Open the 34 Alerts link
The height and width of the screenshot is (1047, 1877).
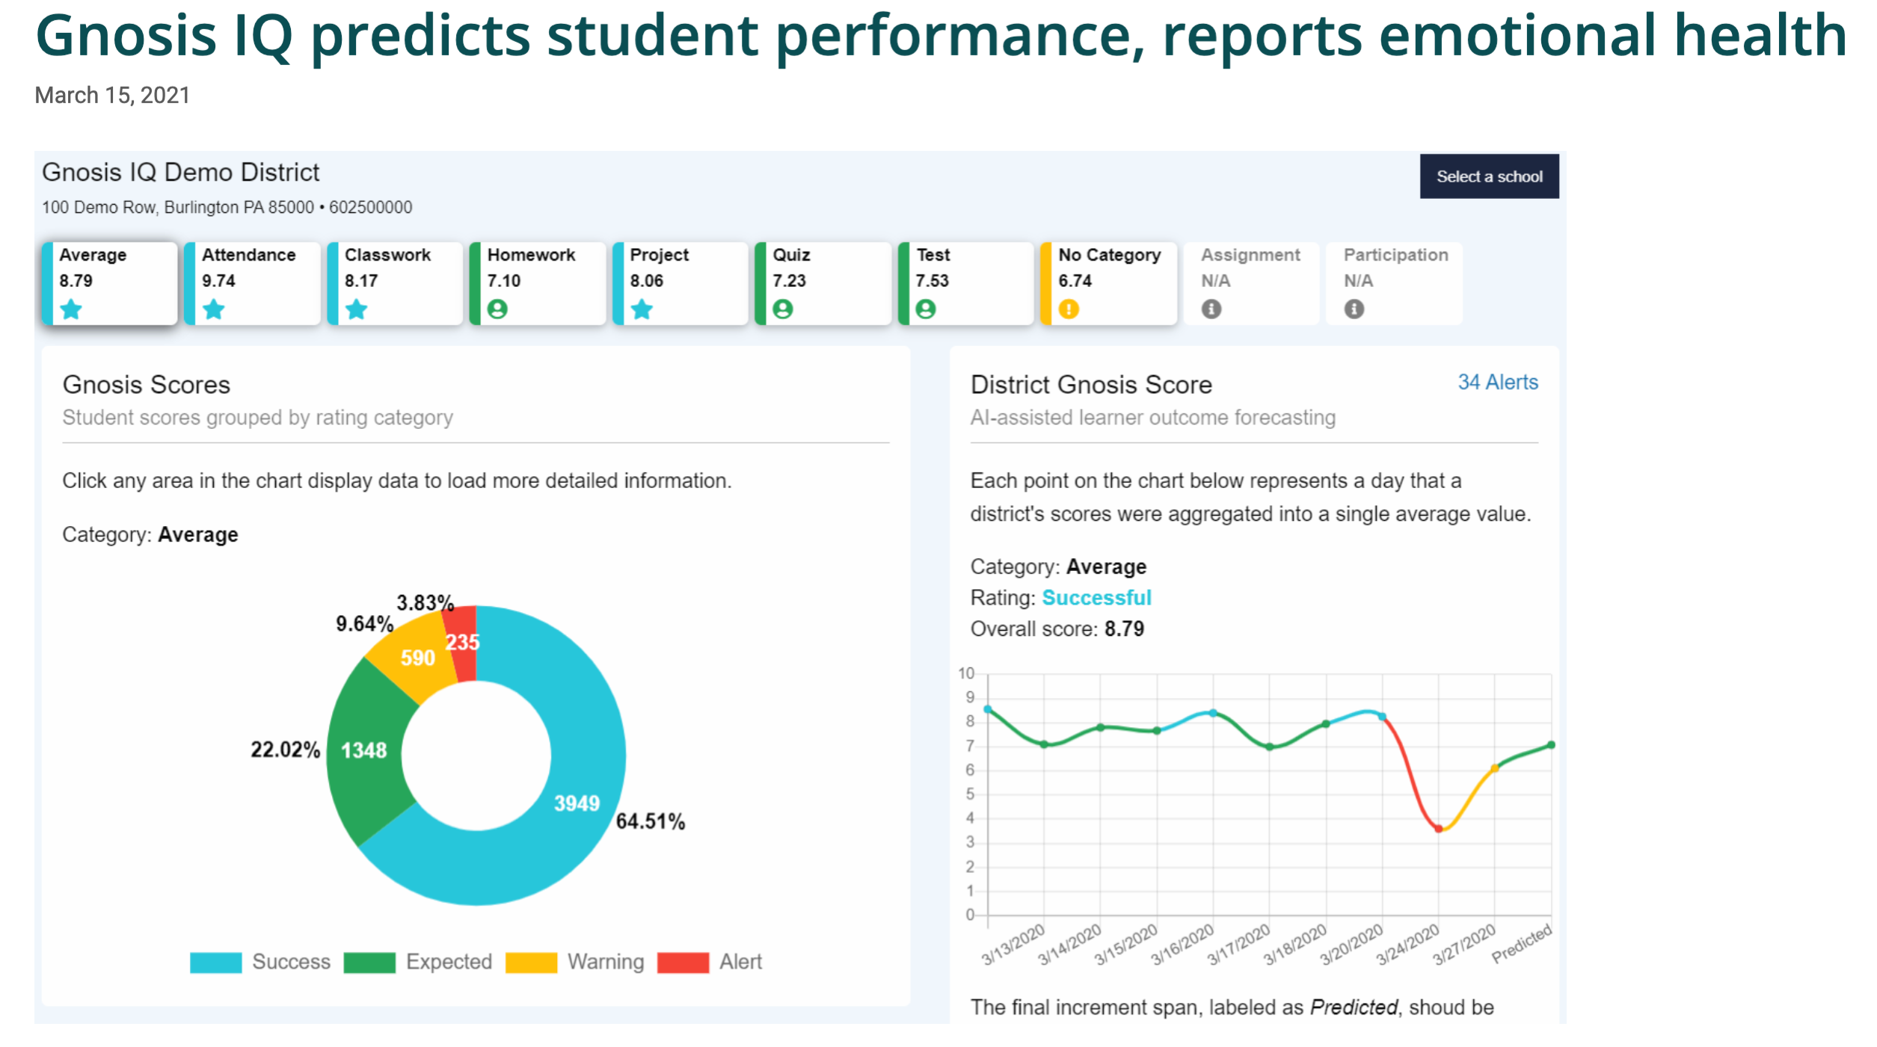[x=1497, y=383]
